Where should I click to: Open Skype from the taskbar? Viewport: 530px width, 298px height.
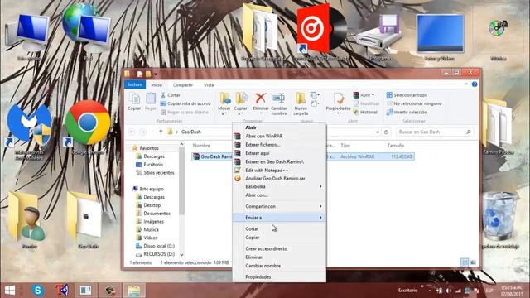click(x=37, y=291)
